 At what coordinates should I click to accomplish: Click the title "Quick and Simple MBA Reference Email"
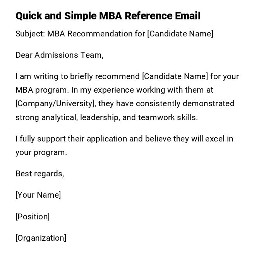click(108, 16)
